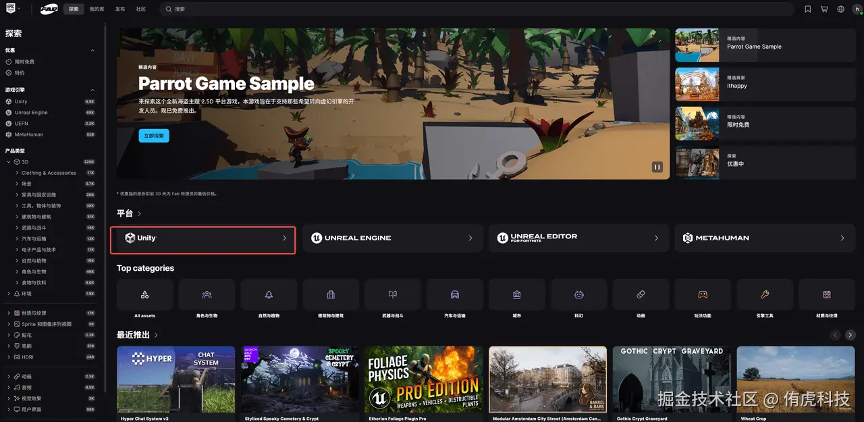
Task: Expand the HDRI sidebar category
Action: [x=8, y=357]
